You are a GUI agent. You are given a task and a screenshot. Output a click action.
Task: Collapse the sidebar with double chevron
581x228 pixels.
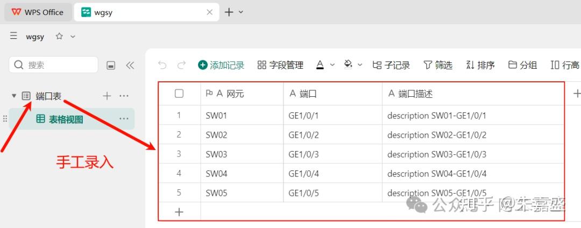coord(130,66)
